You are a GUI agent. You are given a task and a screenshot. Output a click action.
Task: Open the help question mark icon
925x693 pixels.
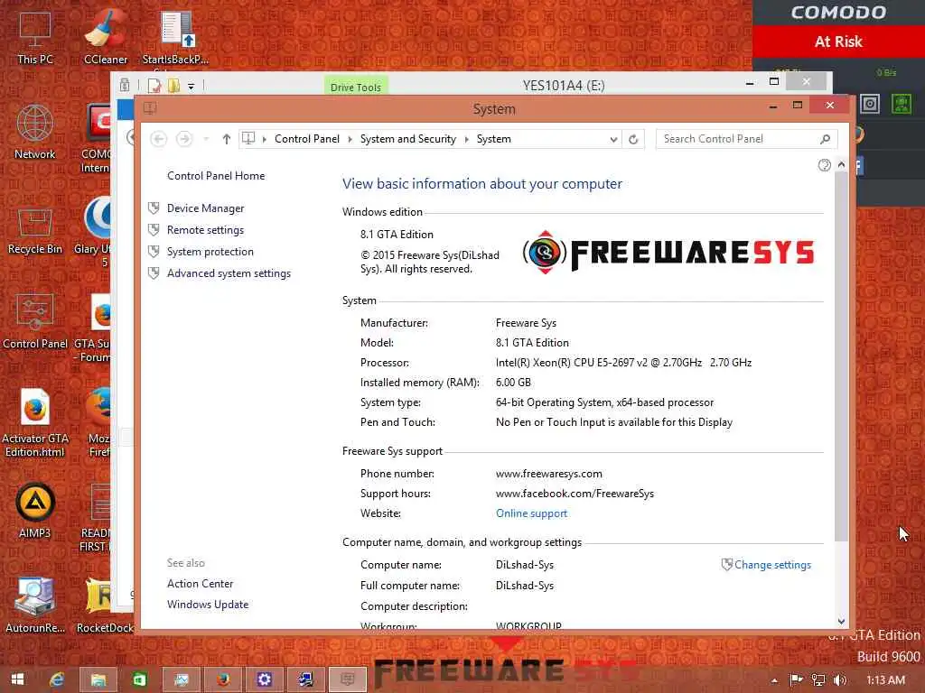coord(824,166)
